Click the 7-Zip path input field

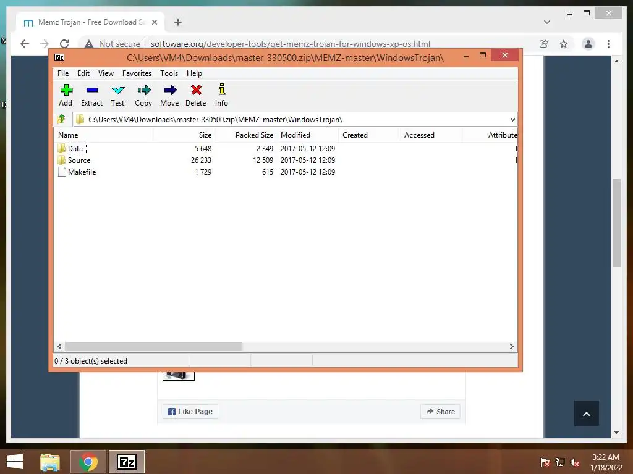coord(295,119)
